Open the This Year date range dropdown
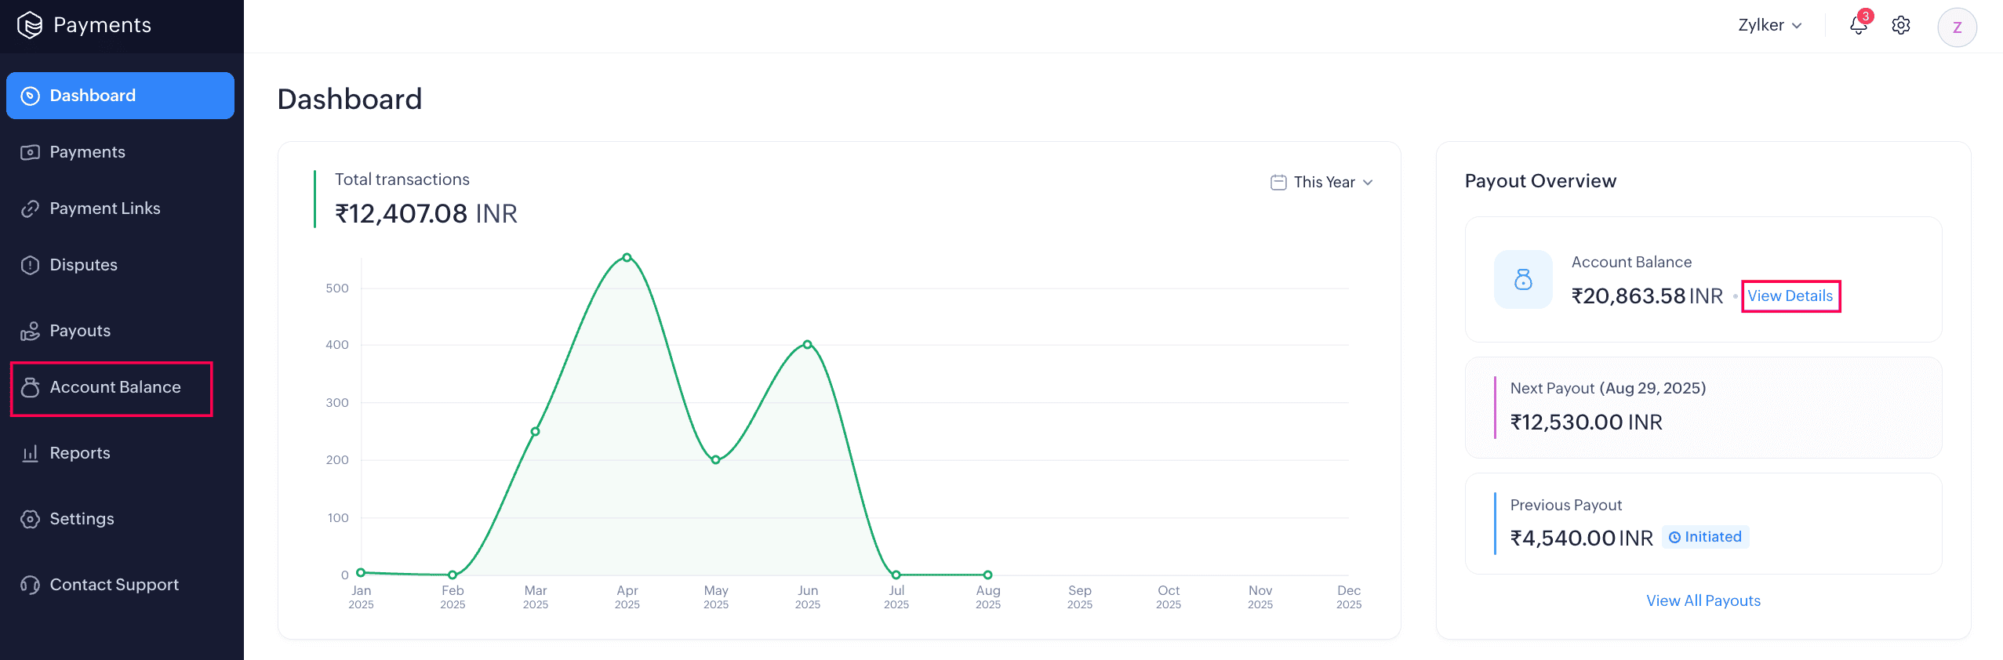 pyautogui.click(x=1324, y=181)
